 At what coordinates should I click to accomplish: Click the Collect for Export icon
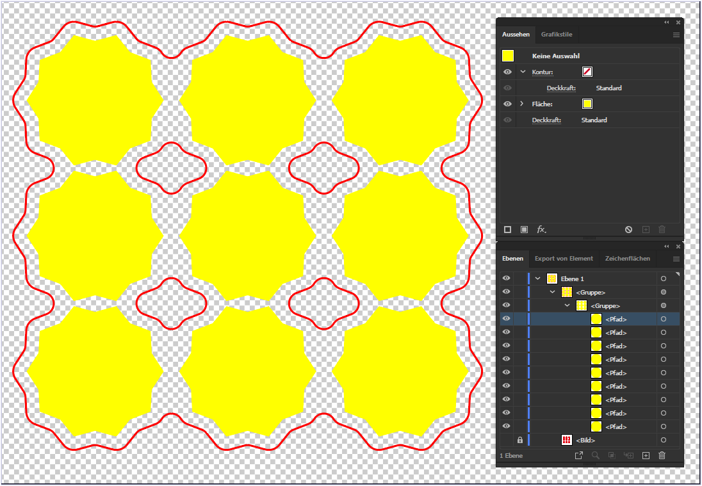(579, 455)
